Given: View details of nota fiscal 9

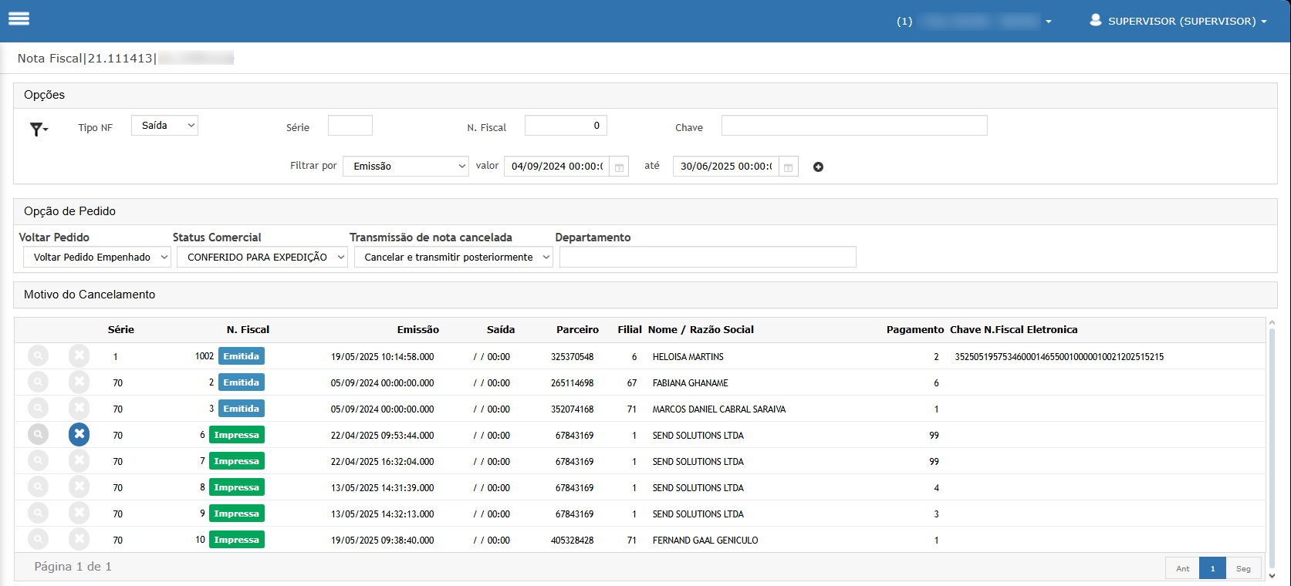Looking at the screenshot, I should tap(38, 513).
